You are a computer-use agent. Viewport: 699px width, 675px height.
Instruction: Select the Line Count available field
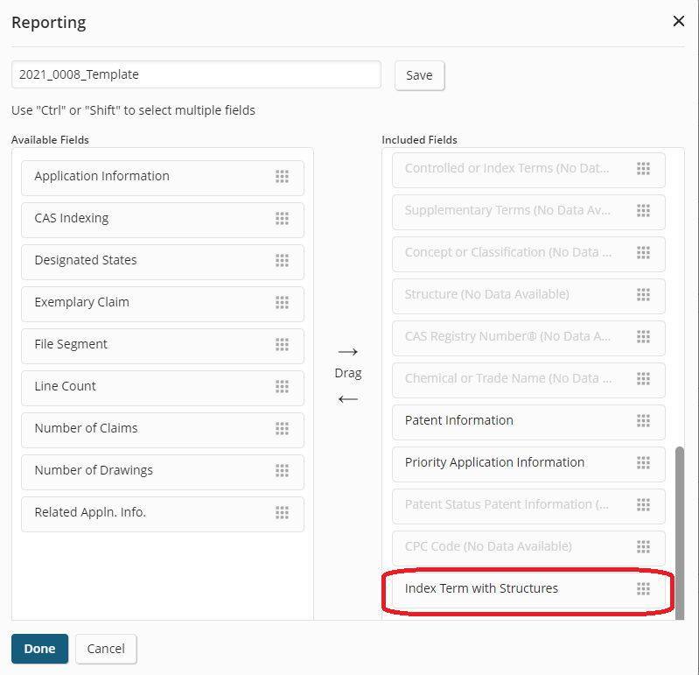coord(163,388)
